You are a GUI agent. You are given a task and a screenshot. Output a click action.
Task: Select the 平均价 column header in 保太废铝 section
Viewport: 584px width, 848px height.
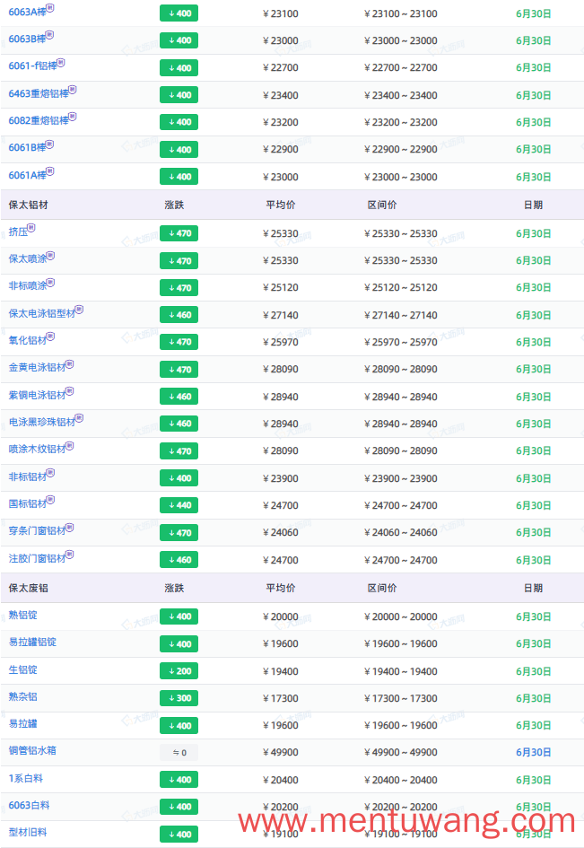point(281,589)
